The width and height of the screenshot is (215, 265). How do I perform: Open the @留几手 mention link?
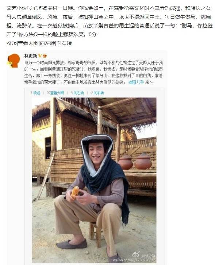click(x=136, y=82)
